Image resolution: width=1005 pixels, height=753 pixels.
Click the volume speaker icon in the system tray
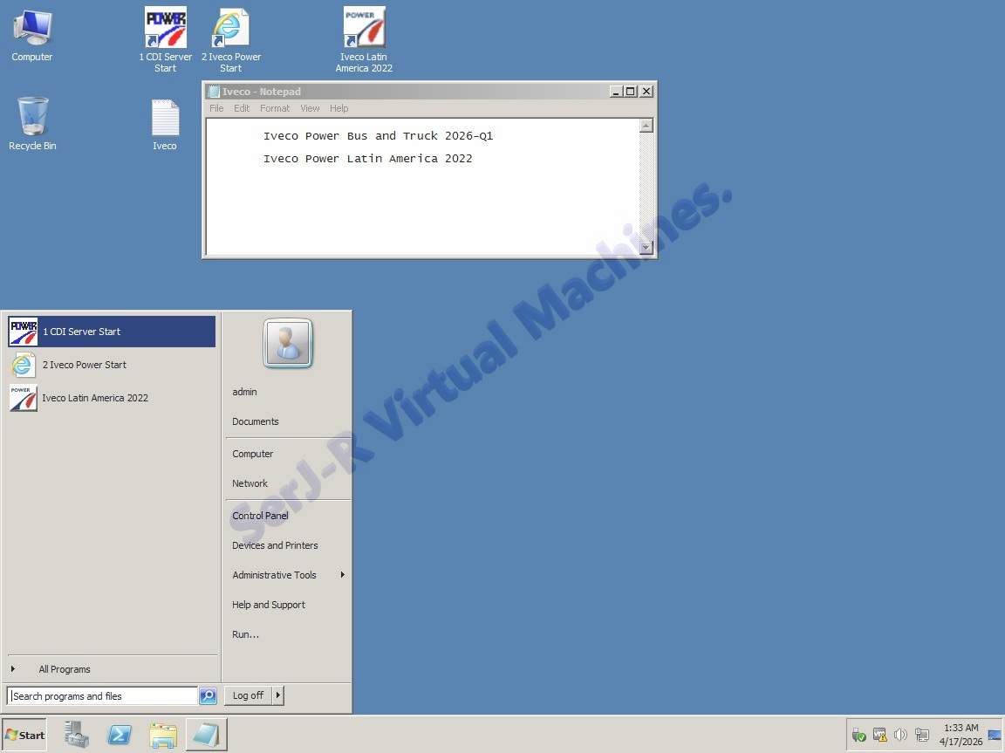click(x=900, y=735)
